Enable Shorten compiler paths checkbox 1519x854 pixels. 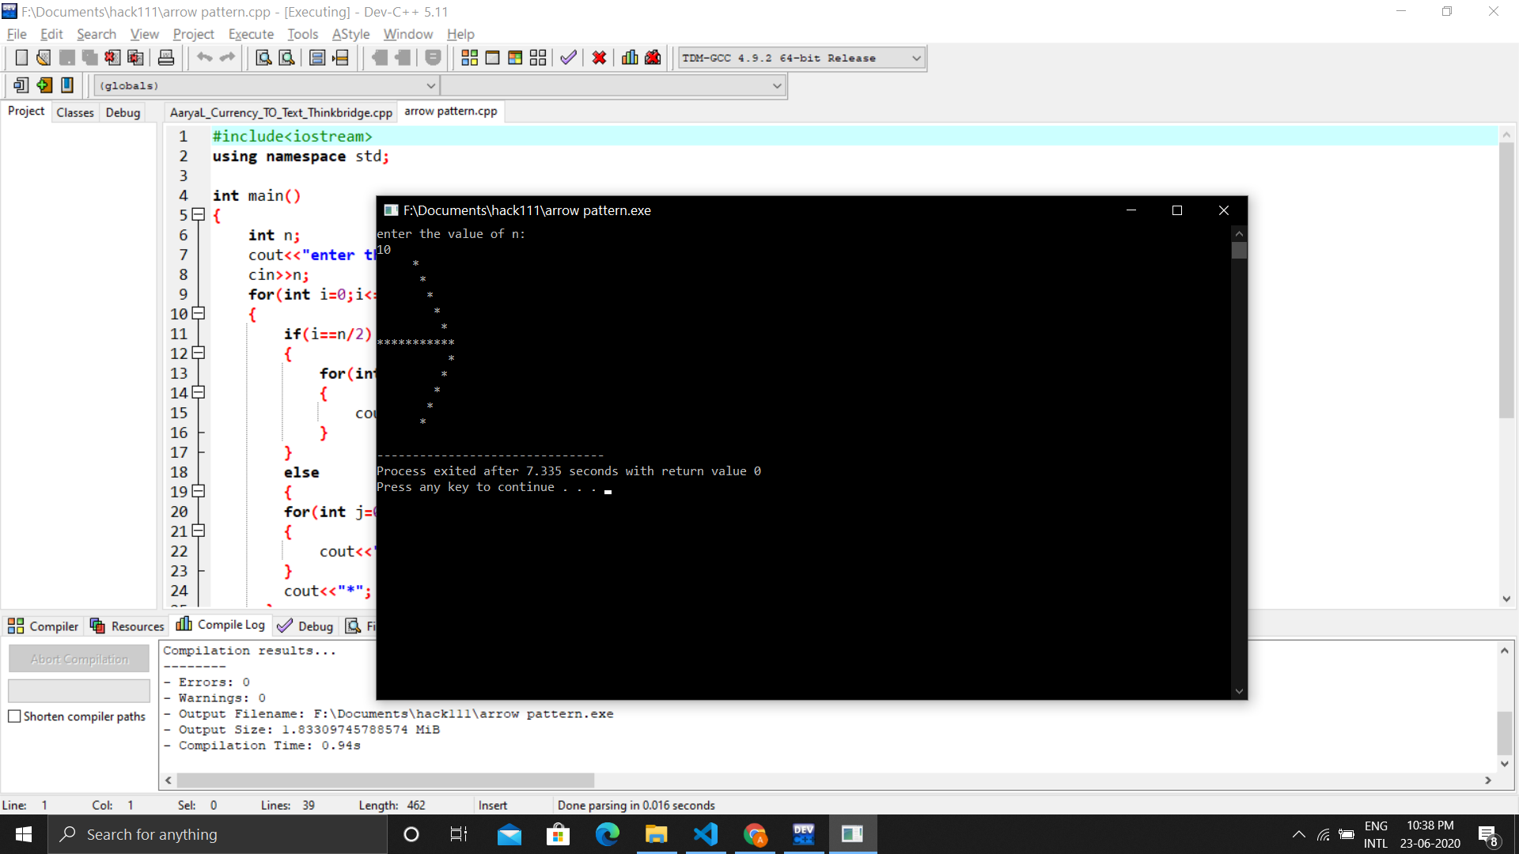click(x=14, y=716)
